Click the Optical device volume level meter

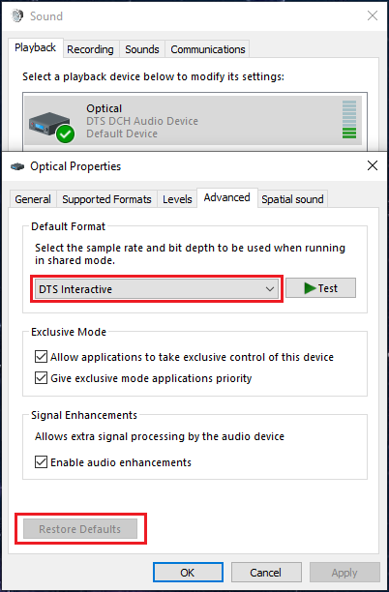point(349,120)
